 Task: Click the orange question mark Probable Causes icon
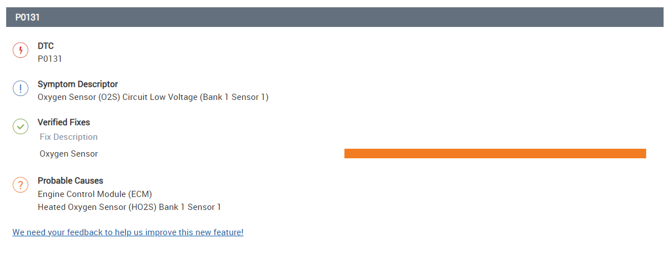20,185
